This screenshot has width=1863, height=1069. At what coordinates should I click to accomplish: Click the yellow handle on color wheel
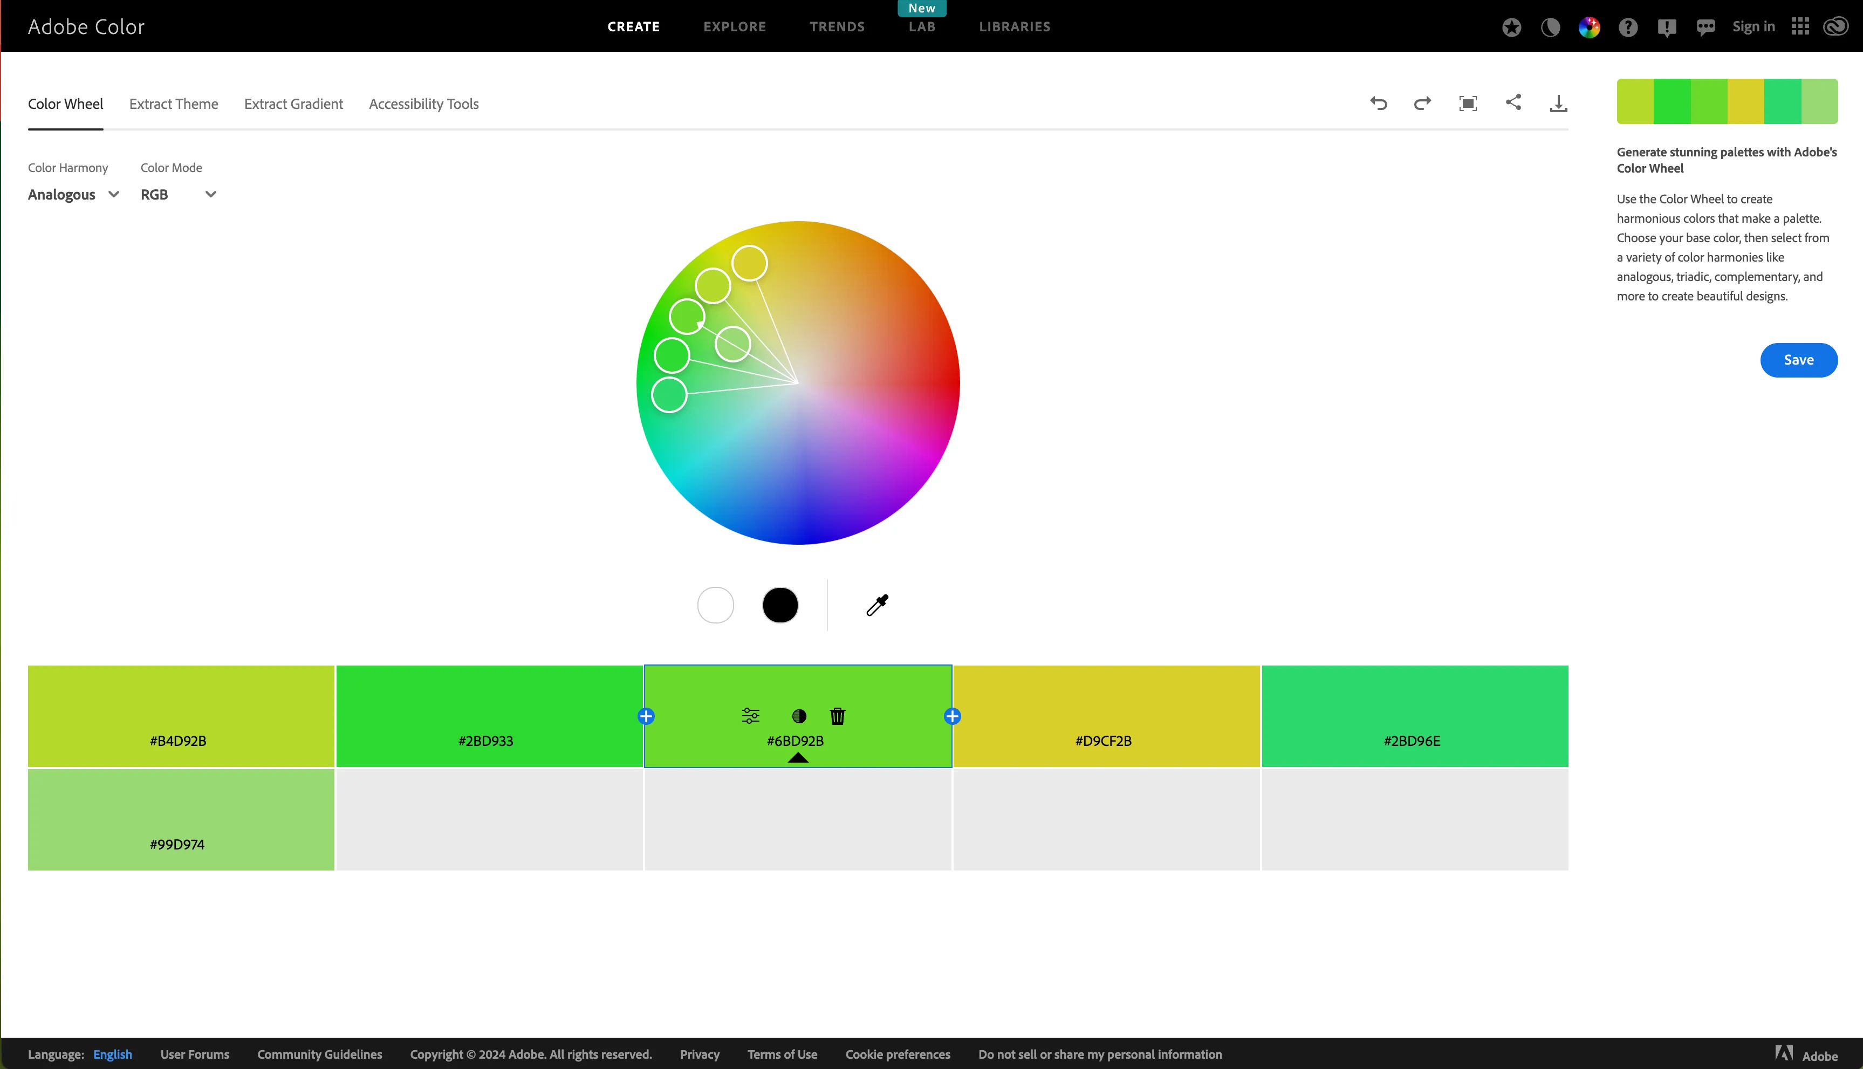point(749,264)
